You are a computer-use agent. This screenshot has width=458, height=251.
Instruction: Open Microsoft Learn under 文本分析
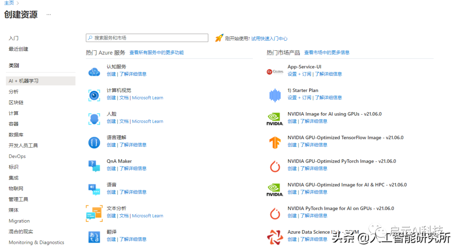pos(148,216)
